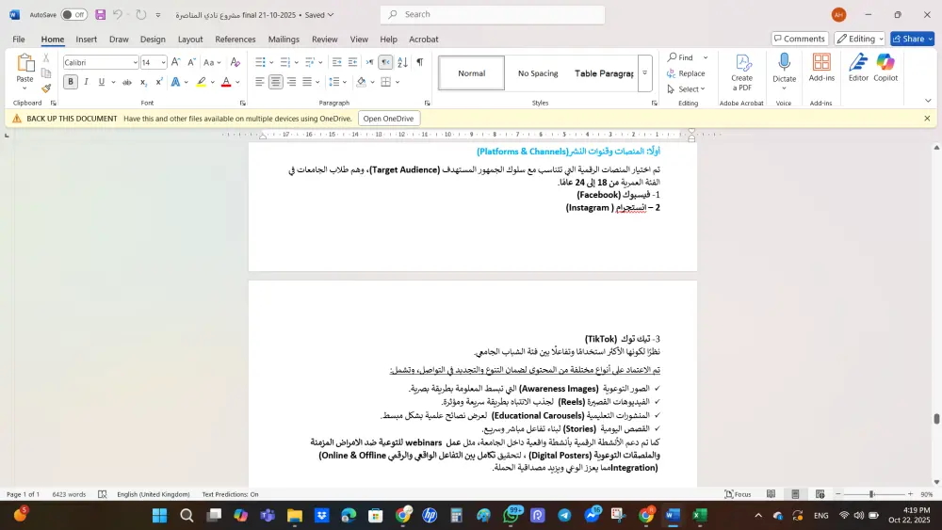Open the Layout tab
The width and height of the screenshot is (942, 530).
click(190, 39)
